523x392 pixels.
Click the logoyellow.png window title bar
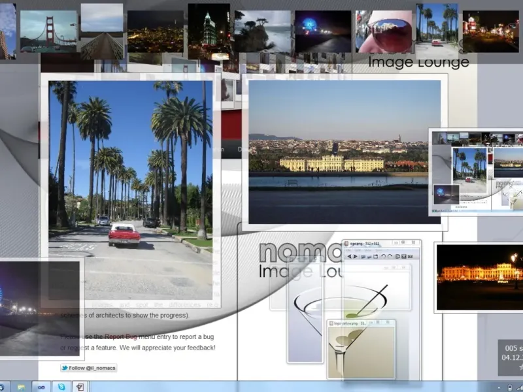coord(362,323)
